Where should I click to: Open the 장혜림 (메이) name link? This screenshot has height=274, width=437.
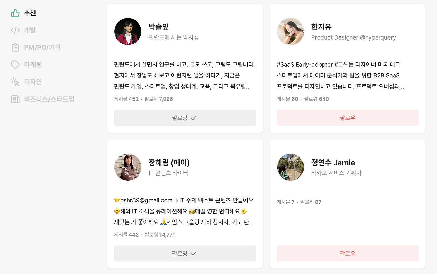pos(169,163)
